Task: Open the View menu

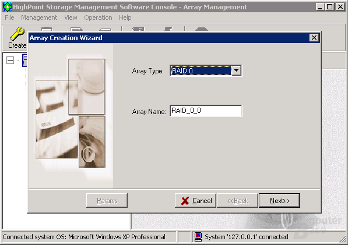Action: tap(71, 17)
